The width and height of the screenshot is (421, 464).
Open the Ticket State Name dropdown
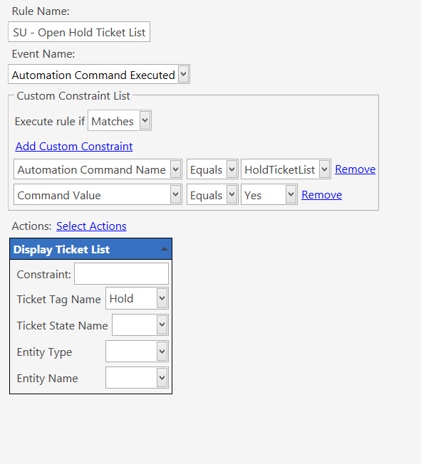[140, 325]
